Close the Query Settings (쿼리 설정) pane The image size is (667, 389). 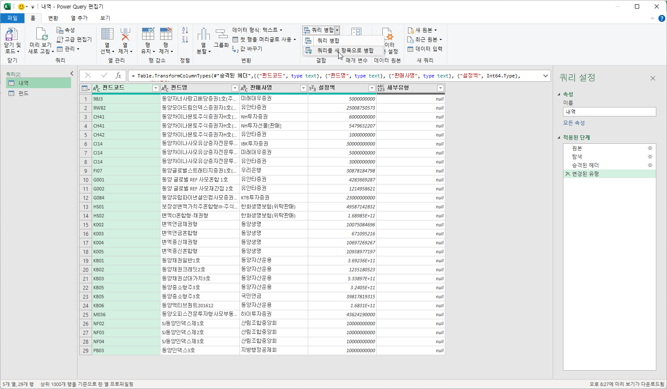click(653, 78)
